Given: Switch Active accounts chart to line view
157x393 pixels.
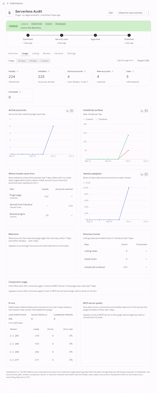Looking at the screenshot, I should click(68, 111).
